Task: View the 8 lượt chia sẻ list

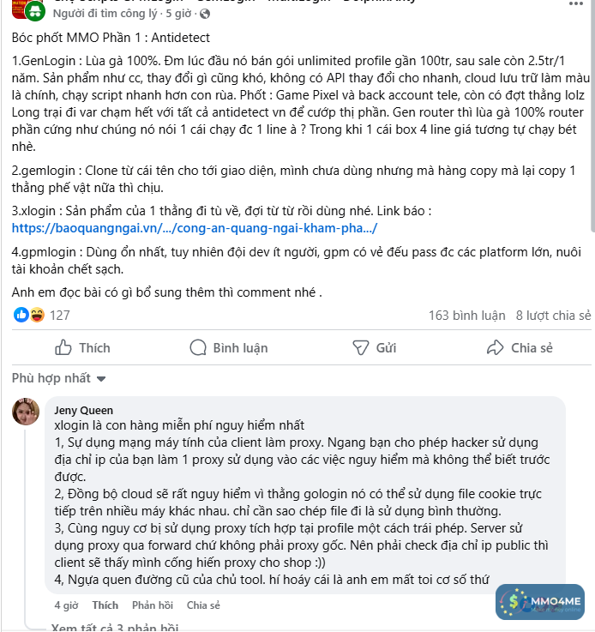Action: pyautogui.click(x=553, y=315)
